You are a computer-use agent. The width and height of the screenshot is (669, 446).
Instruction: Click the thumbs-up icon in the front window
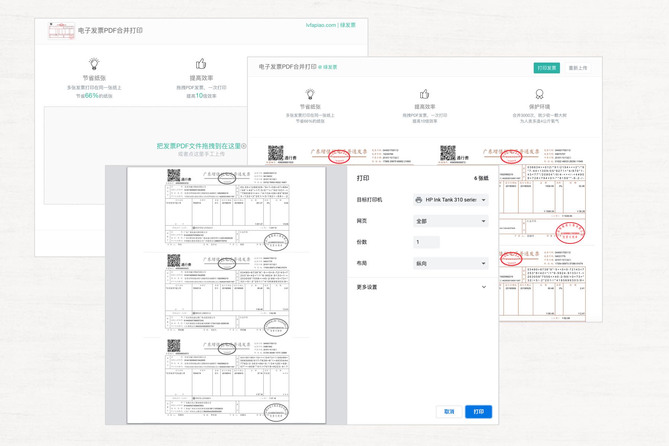click(x=425, y=94)
